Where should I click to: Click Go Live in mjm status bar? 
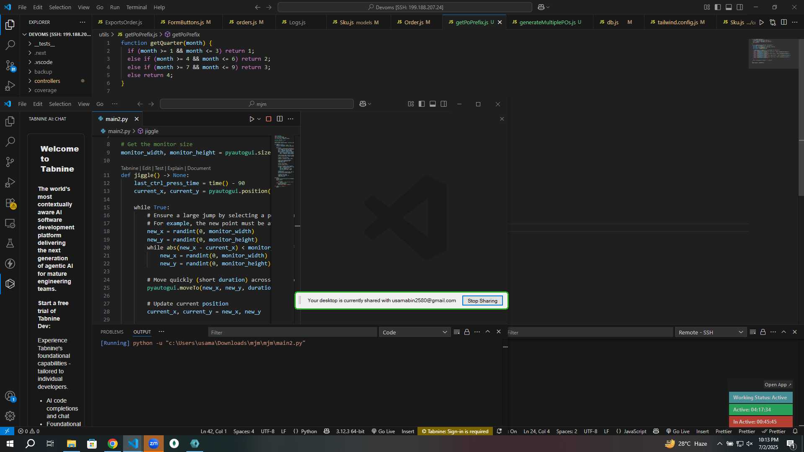click(x=383, y=431)
